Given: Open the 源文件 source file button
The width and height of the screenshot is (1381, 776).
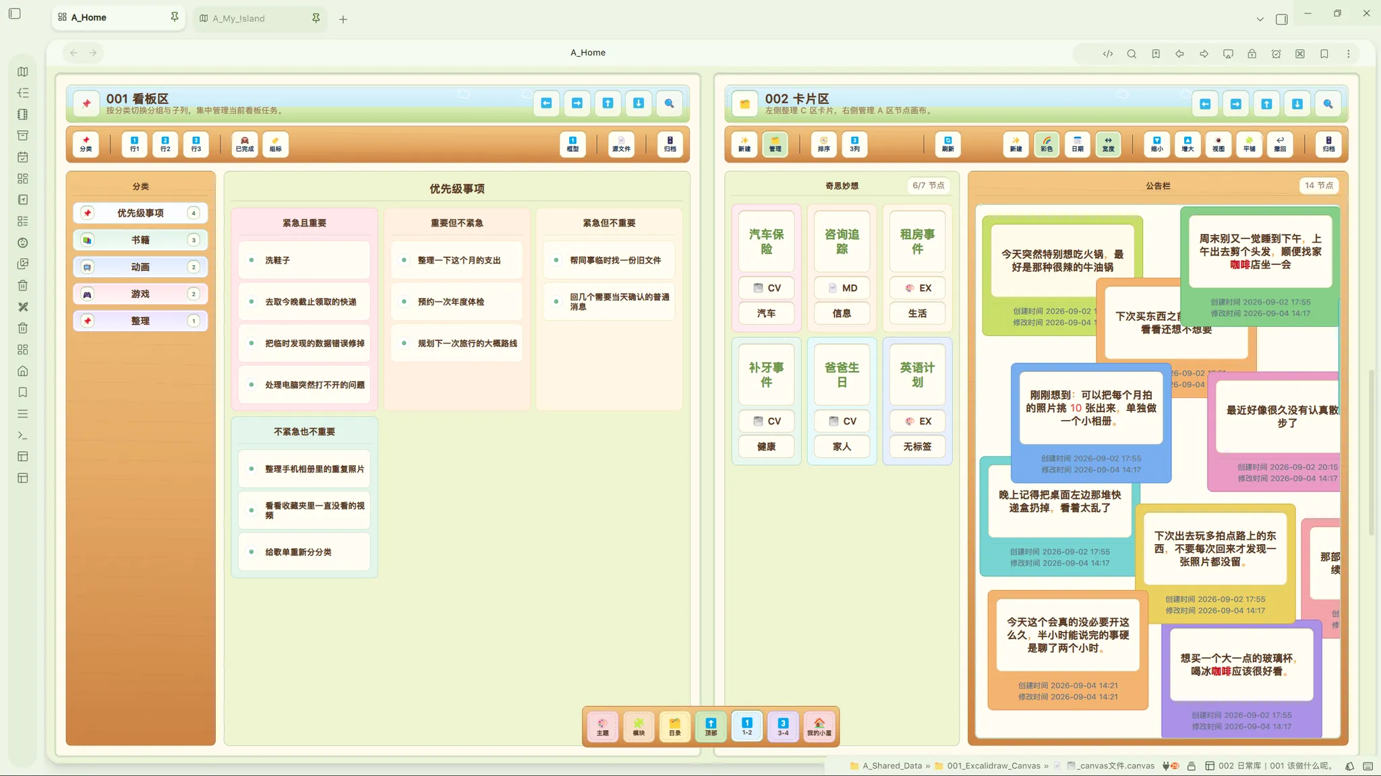Looking at the screenshot, I should coord(621,144).
